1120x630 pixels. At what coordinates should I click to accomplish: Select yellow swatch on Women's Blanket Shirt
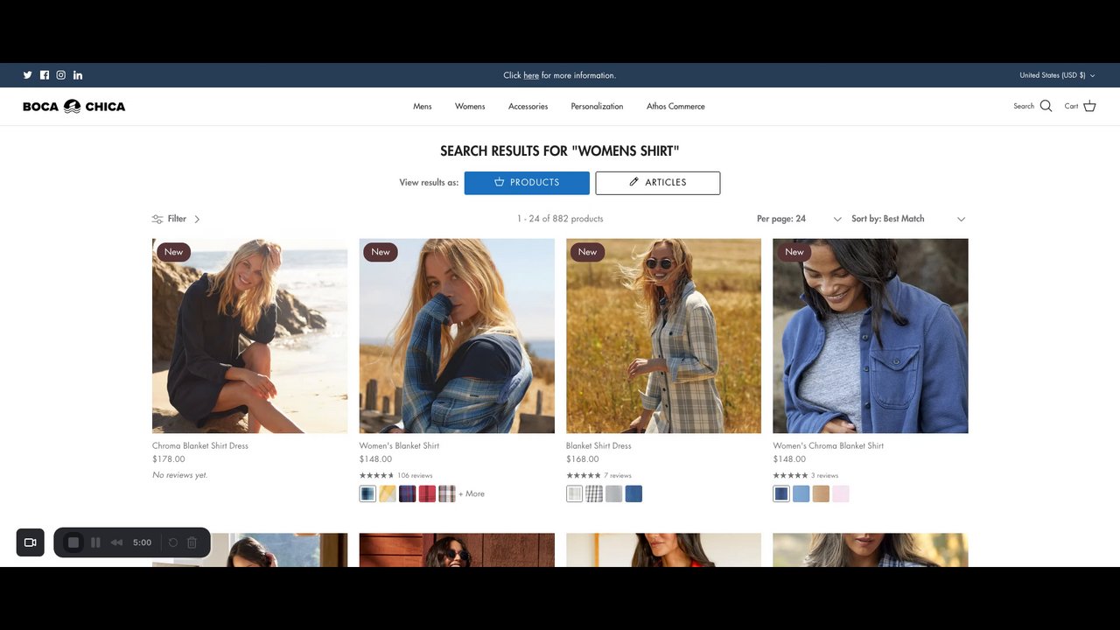point(388,493)
